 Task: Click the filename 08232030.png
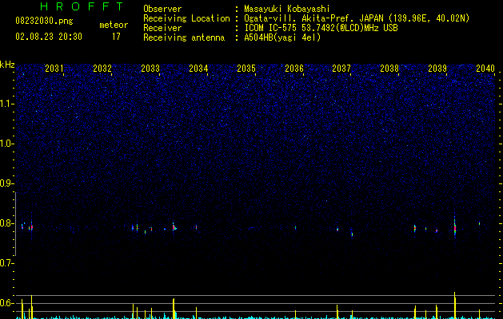pyautogui.click(x=44, y=22)
